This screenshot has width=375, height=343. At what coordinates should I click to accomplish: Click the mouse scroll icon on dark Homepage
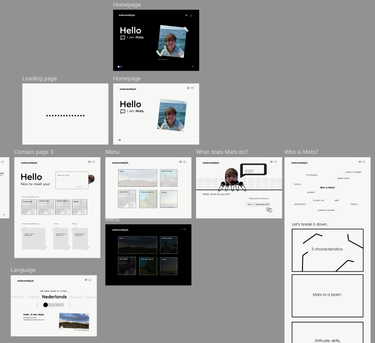159,59
